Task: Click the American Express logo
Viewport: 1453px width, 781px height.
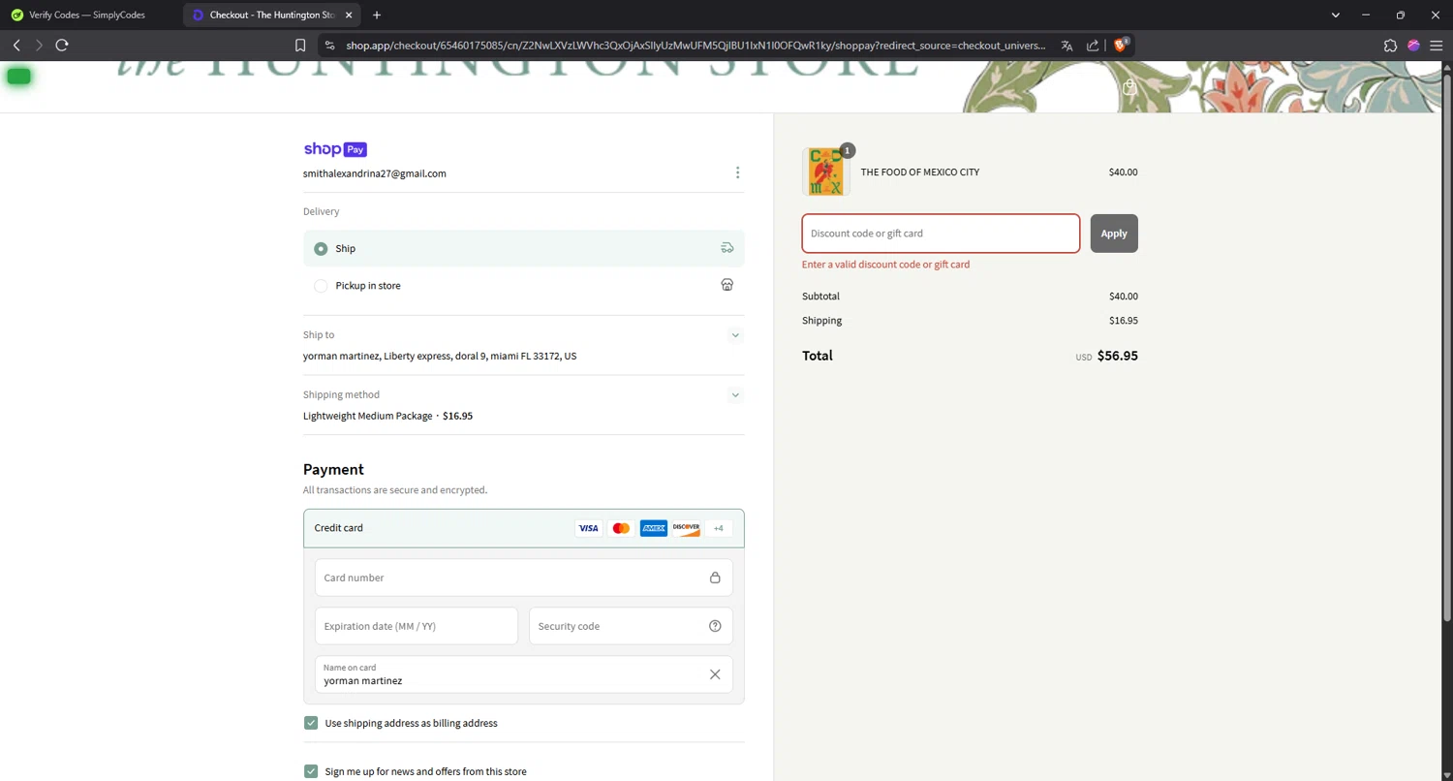Action: pyautogui.click(x=654, y=528)
